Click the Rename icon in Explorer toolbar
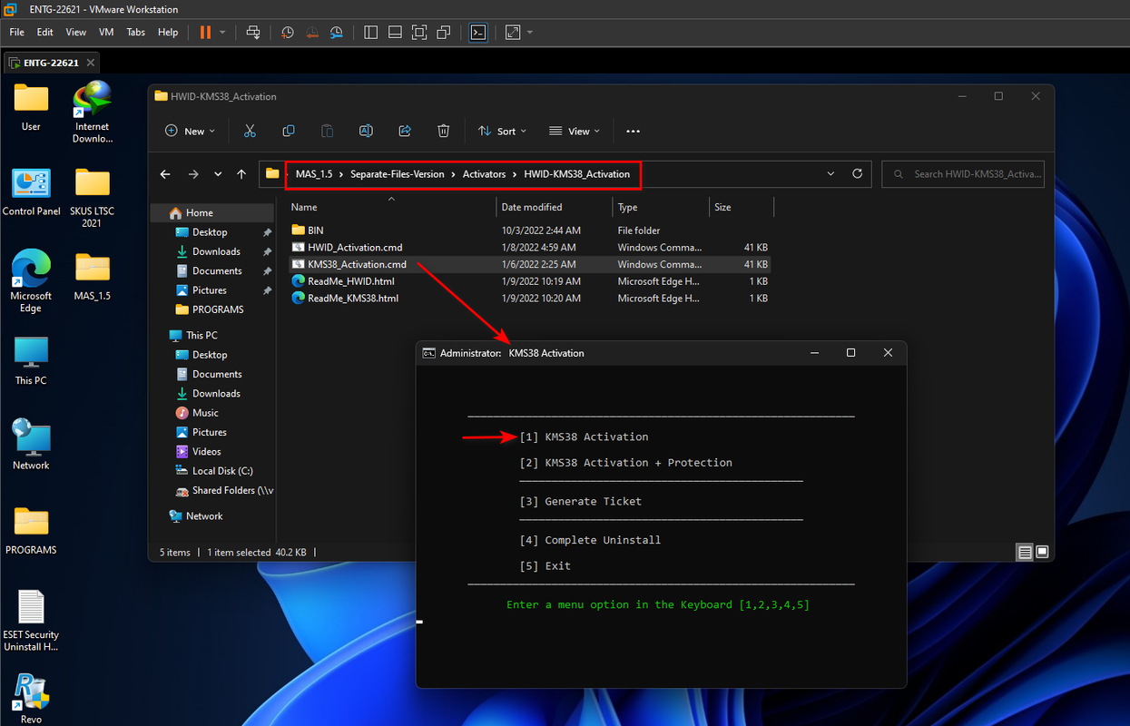 pos(366,131)
